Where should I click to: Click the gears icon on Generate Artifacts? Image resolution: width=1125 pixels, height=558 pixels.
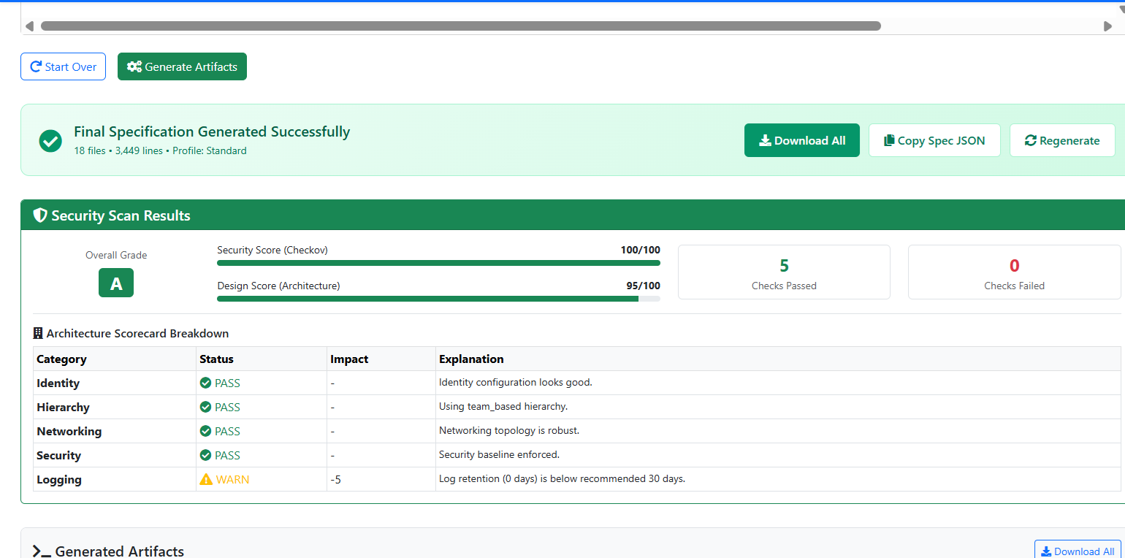(134, 66)
